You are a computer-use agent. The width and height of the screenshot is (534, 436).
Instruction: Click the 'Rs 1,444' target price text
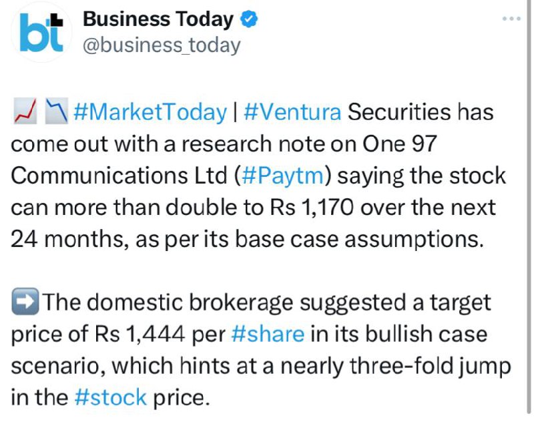tap(140, 334)
